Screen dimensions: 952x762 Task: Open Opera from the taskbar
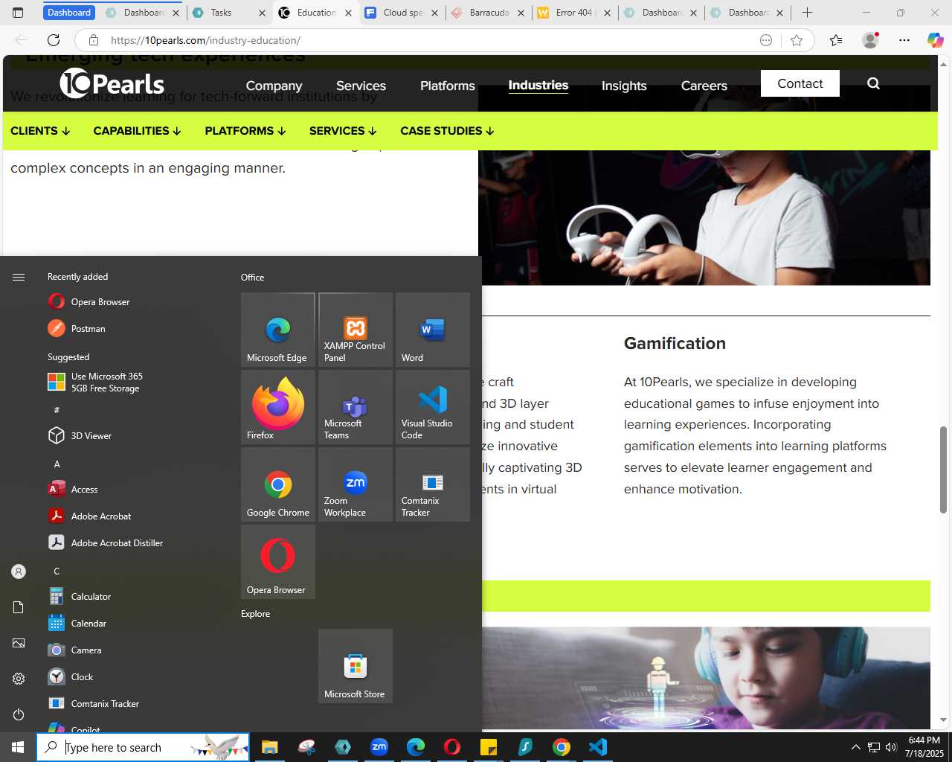click(452, 747)
